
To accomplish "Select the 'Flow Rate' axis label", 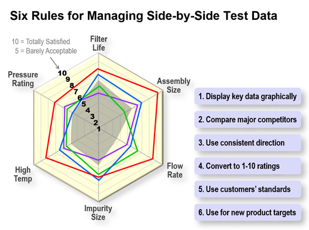I will coord(175,170).
